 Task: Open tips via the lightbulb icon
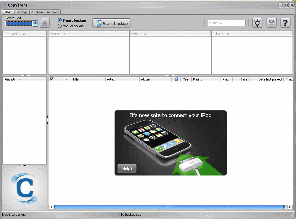tap(257, 23)
